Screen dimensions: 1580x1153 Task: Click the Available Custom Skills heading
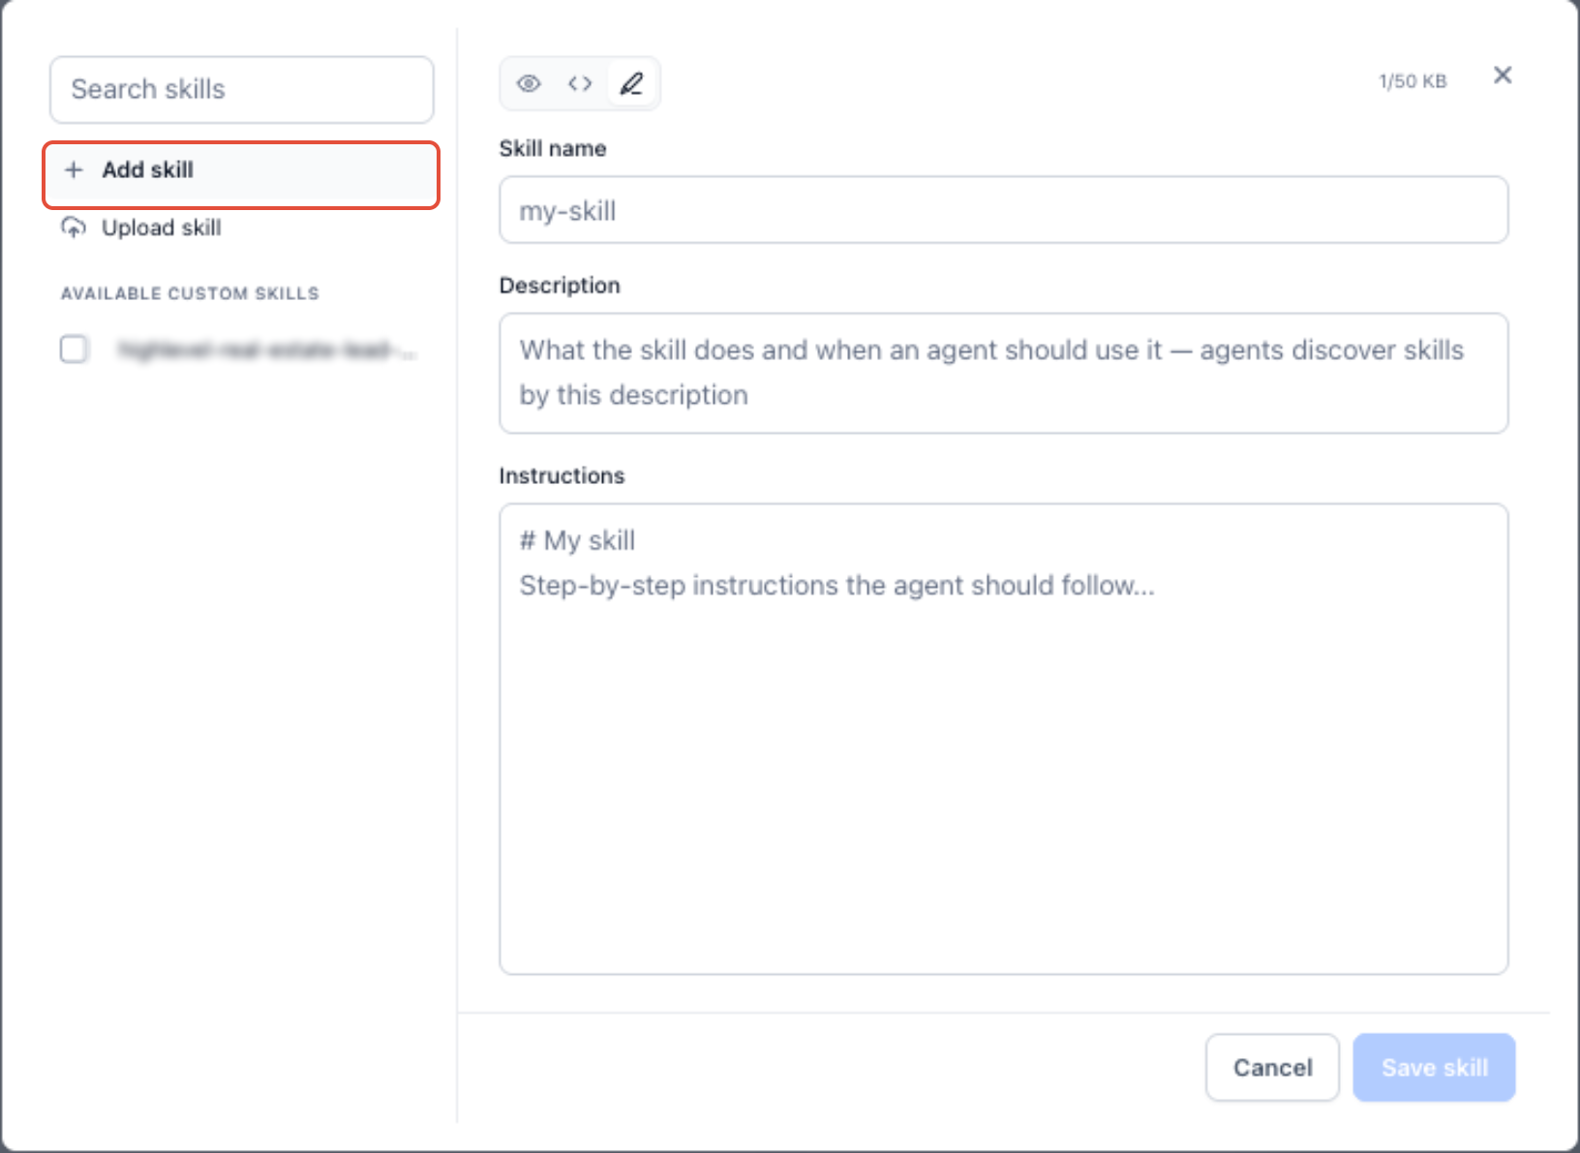pyautogui.click(x=190, y=293)
